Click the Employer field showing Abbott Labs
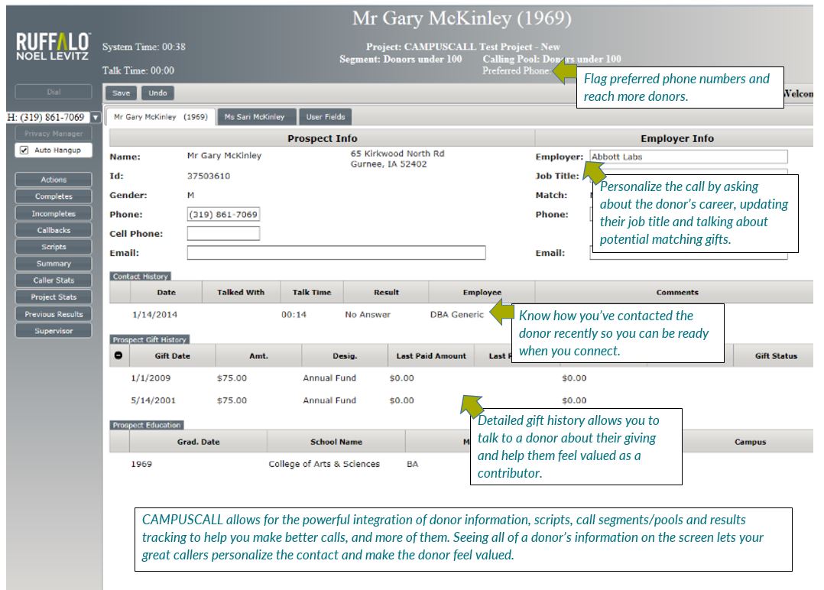This screenshot has height=590, width=824. tap(689, 157)
